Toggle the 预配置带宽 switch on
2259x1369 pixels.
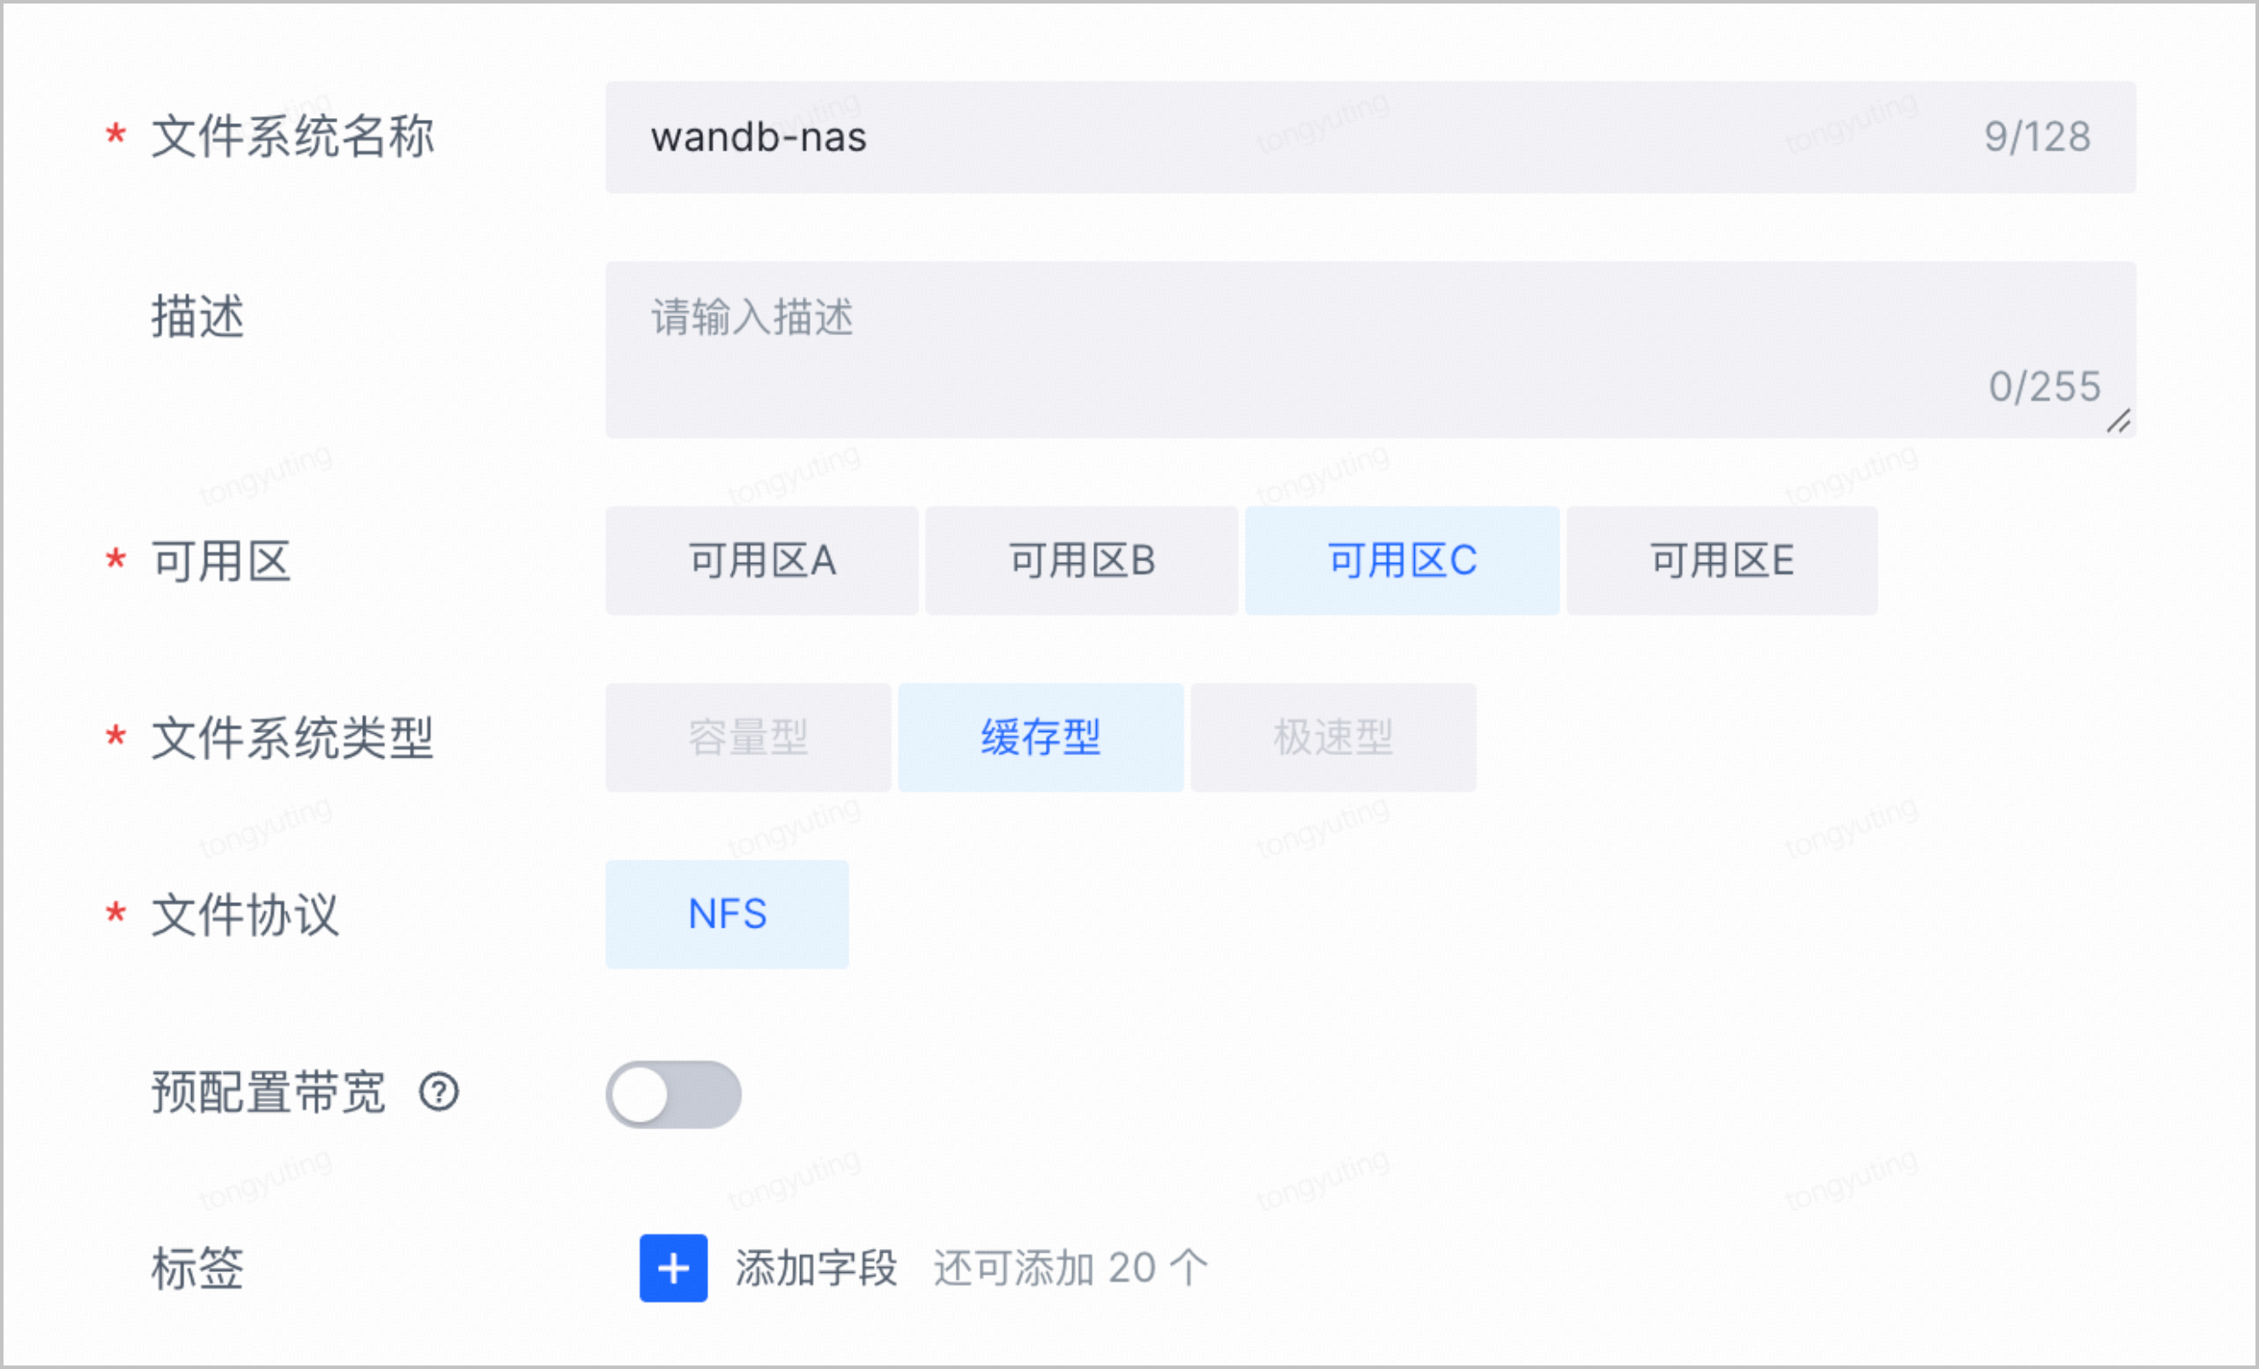tap(673, 1095)
